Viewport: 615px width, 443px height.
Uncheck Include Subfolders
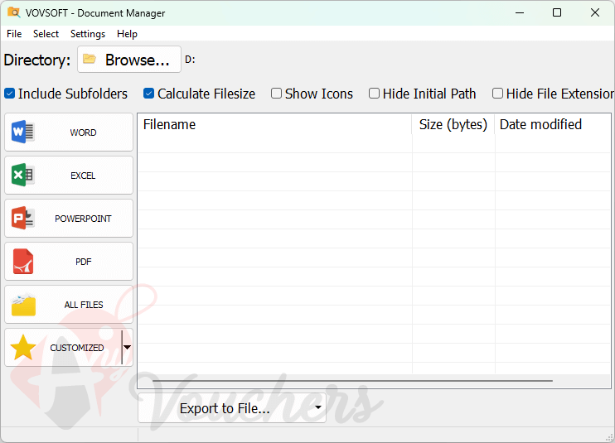(x=9, y=94)
